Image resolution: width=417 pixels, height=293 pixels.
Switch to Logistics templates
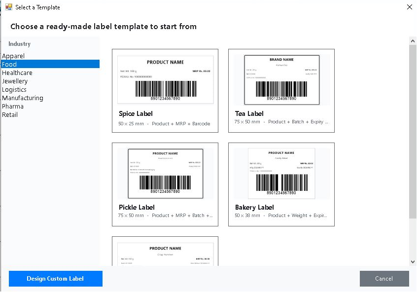point(50,89)
